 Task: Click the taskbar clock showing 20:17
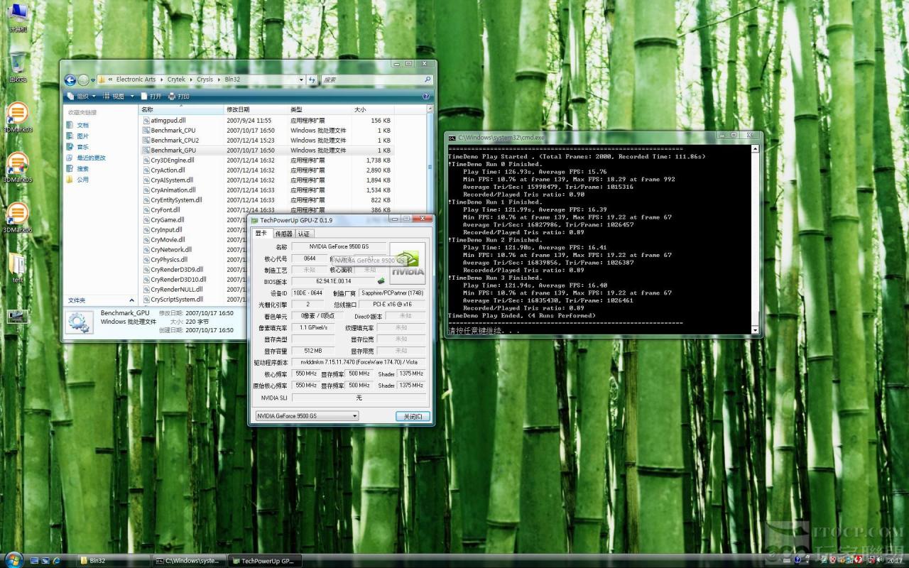(893, 561)
